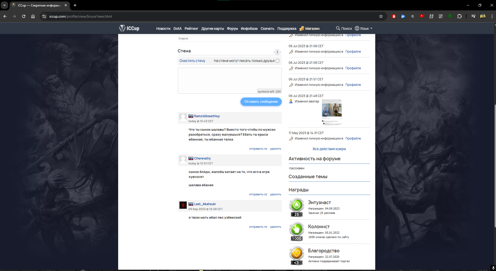
Task: Click the Enthusiast award badge icon
Action: pyautogui.click(x=297, y=207)
